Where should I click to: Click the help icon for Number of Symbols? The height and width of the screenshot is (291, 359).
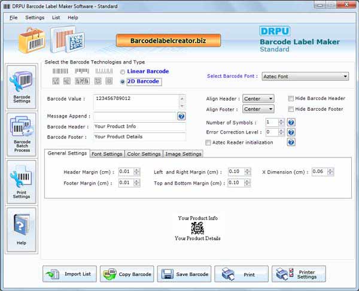[291, 122]
